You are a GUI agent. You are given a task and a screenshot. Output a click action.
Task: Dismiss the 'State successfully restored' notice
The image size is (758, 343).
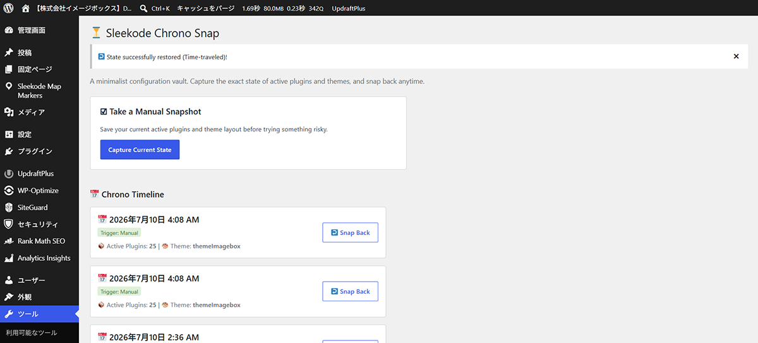pos(736,56)
